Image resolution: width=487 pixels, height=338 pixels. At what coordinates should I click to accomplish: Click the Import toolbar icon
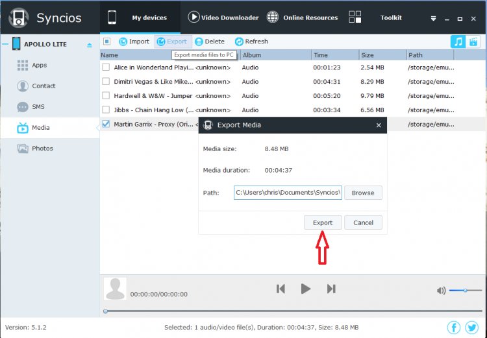coord(123,42)
